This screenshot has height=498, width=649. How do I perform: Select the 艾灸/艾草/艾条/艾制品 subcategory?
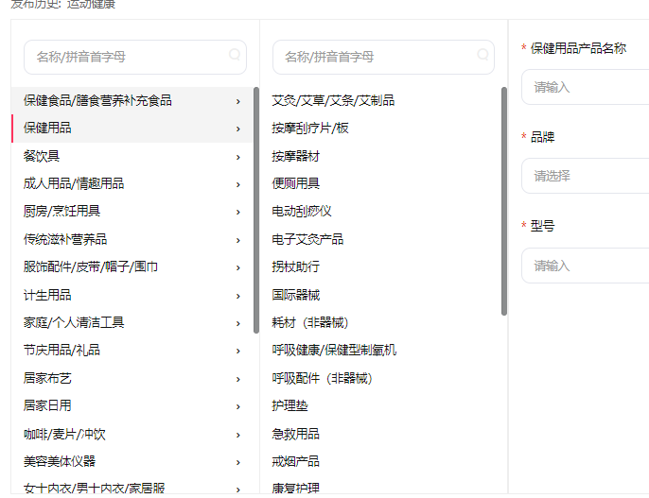click(333, 100)
